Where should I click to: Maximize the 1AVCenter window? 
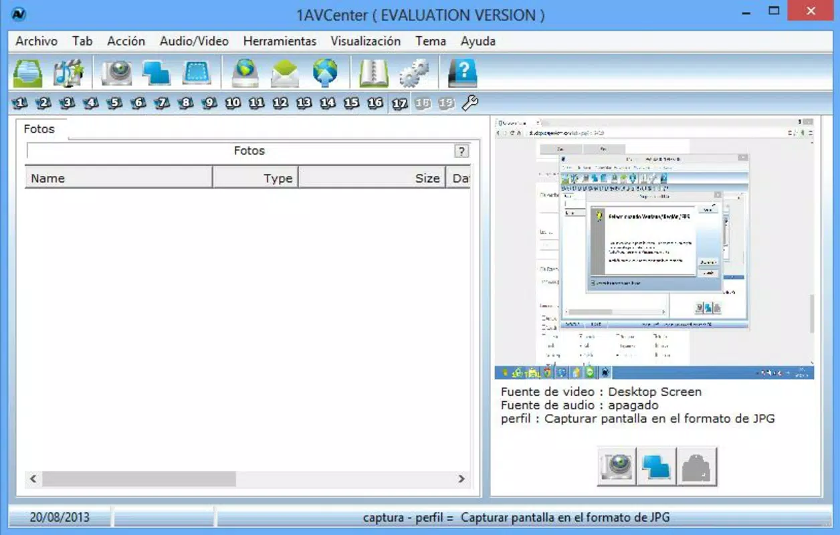coord(774,11)
